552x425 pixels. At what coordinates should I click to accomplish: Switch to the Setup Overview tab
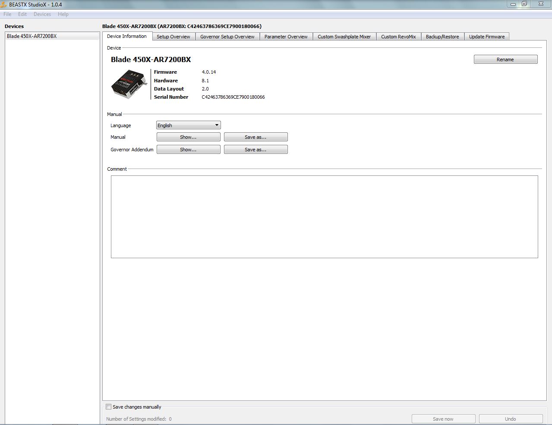point(173,37)
